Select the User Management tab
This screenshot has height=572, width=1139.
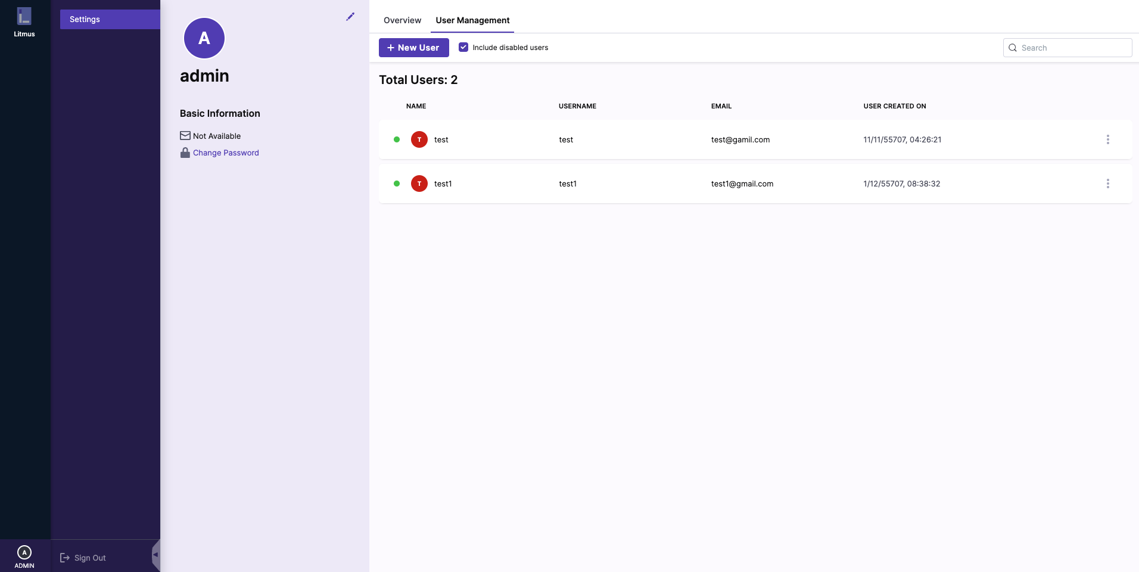[472, 20]
